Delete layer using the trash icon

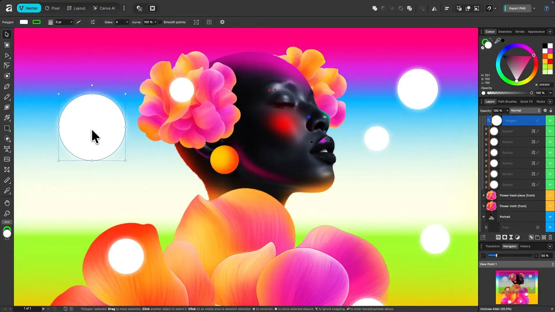(x=550, y=237)
